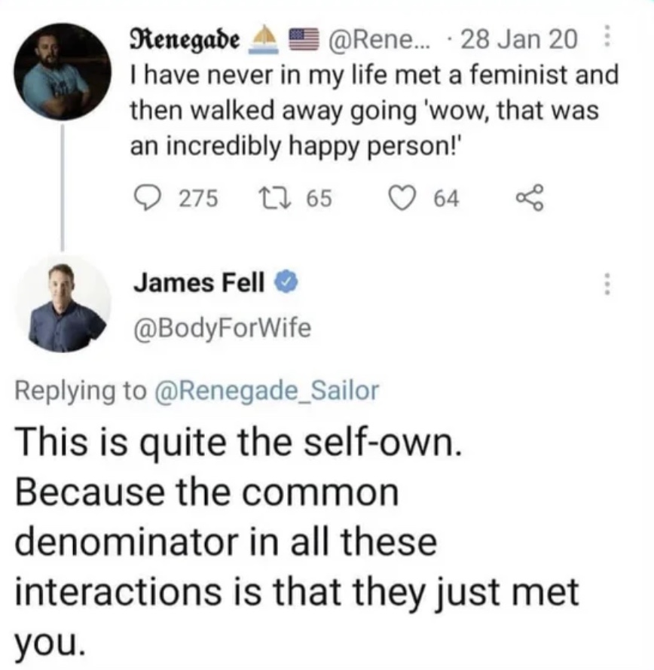Select the 'This is quite the self-own' reply text

239,442
